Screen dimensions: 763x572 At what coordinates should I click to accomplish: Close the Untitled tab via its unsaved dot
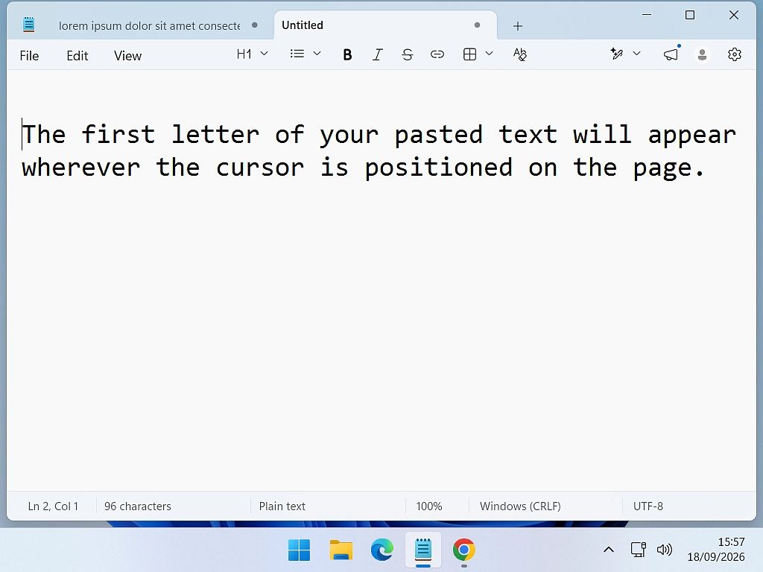pyautogui.click(x=477, y=25)
